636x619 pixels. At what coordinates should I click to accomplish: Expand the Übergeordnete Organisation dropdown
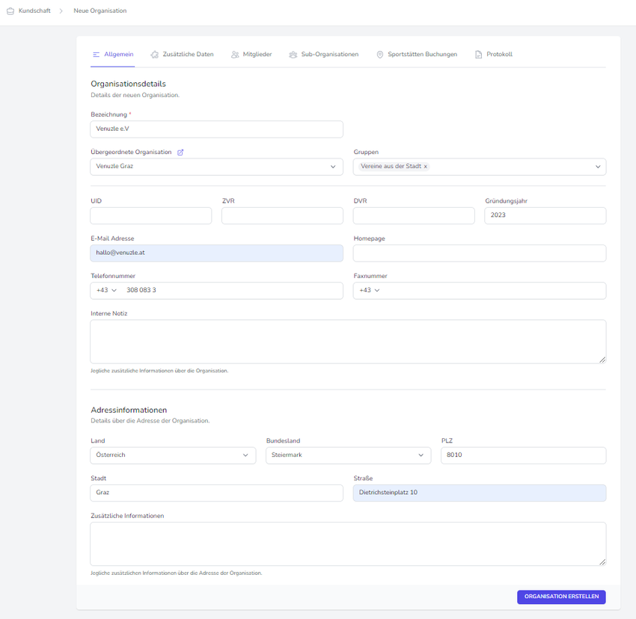pyautogui.click(x=333, y=167)
